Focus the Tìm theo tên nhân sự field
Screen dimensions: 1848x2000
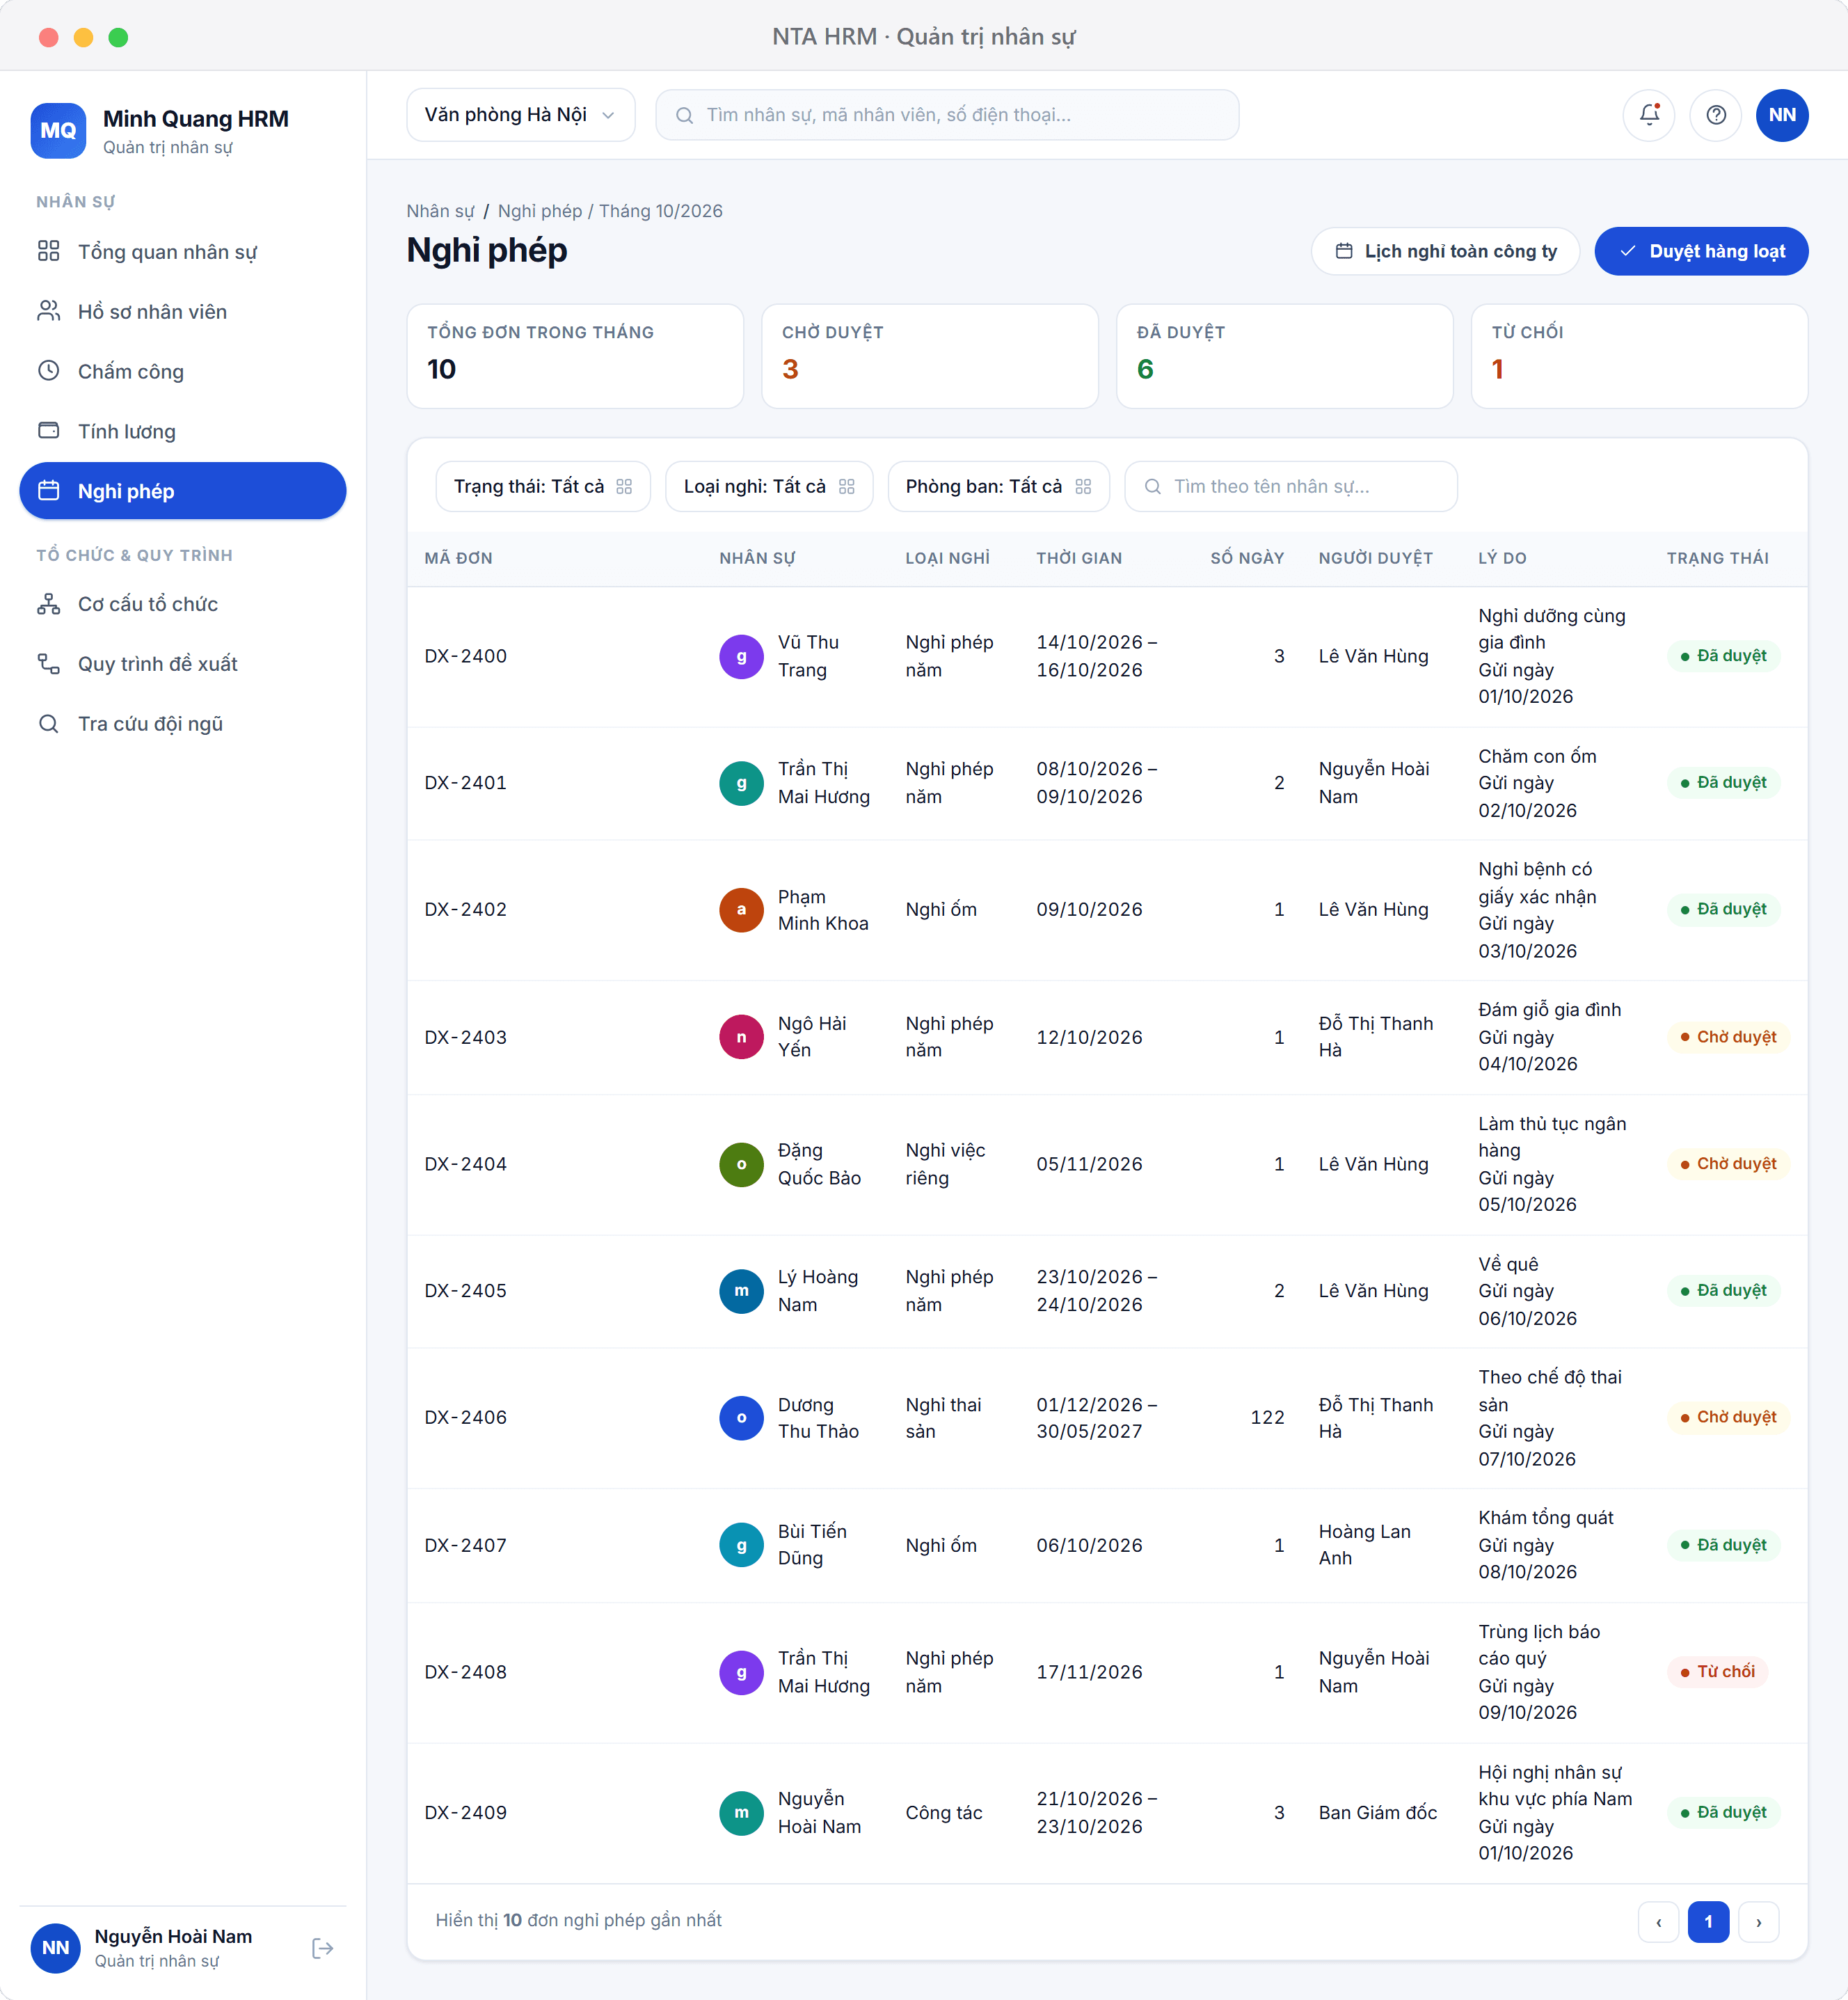click(1290, 487)
